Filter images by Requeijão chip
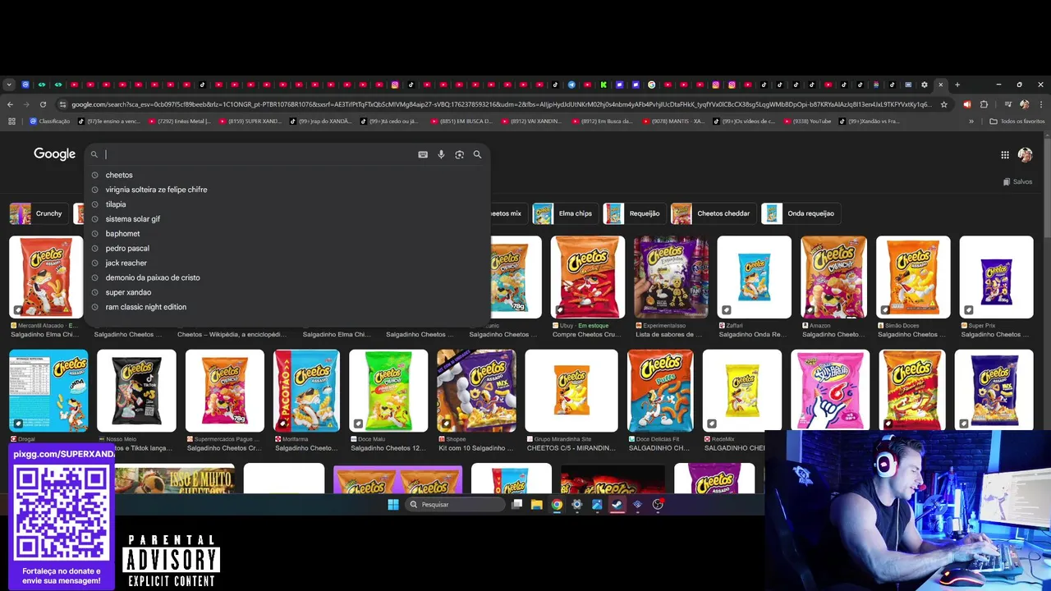This screenshot has width=1051, height=591. (634, 213)
